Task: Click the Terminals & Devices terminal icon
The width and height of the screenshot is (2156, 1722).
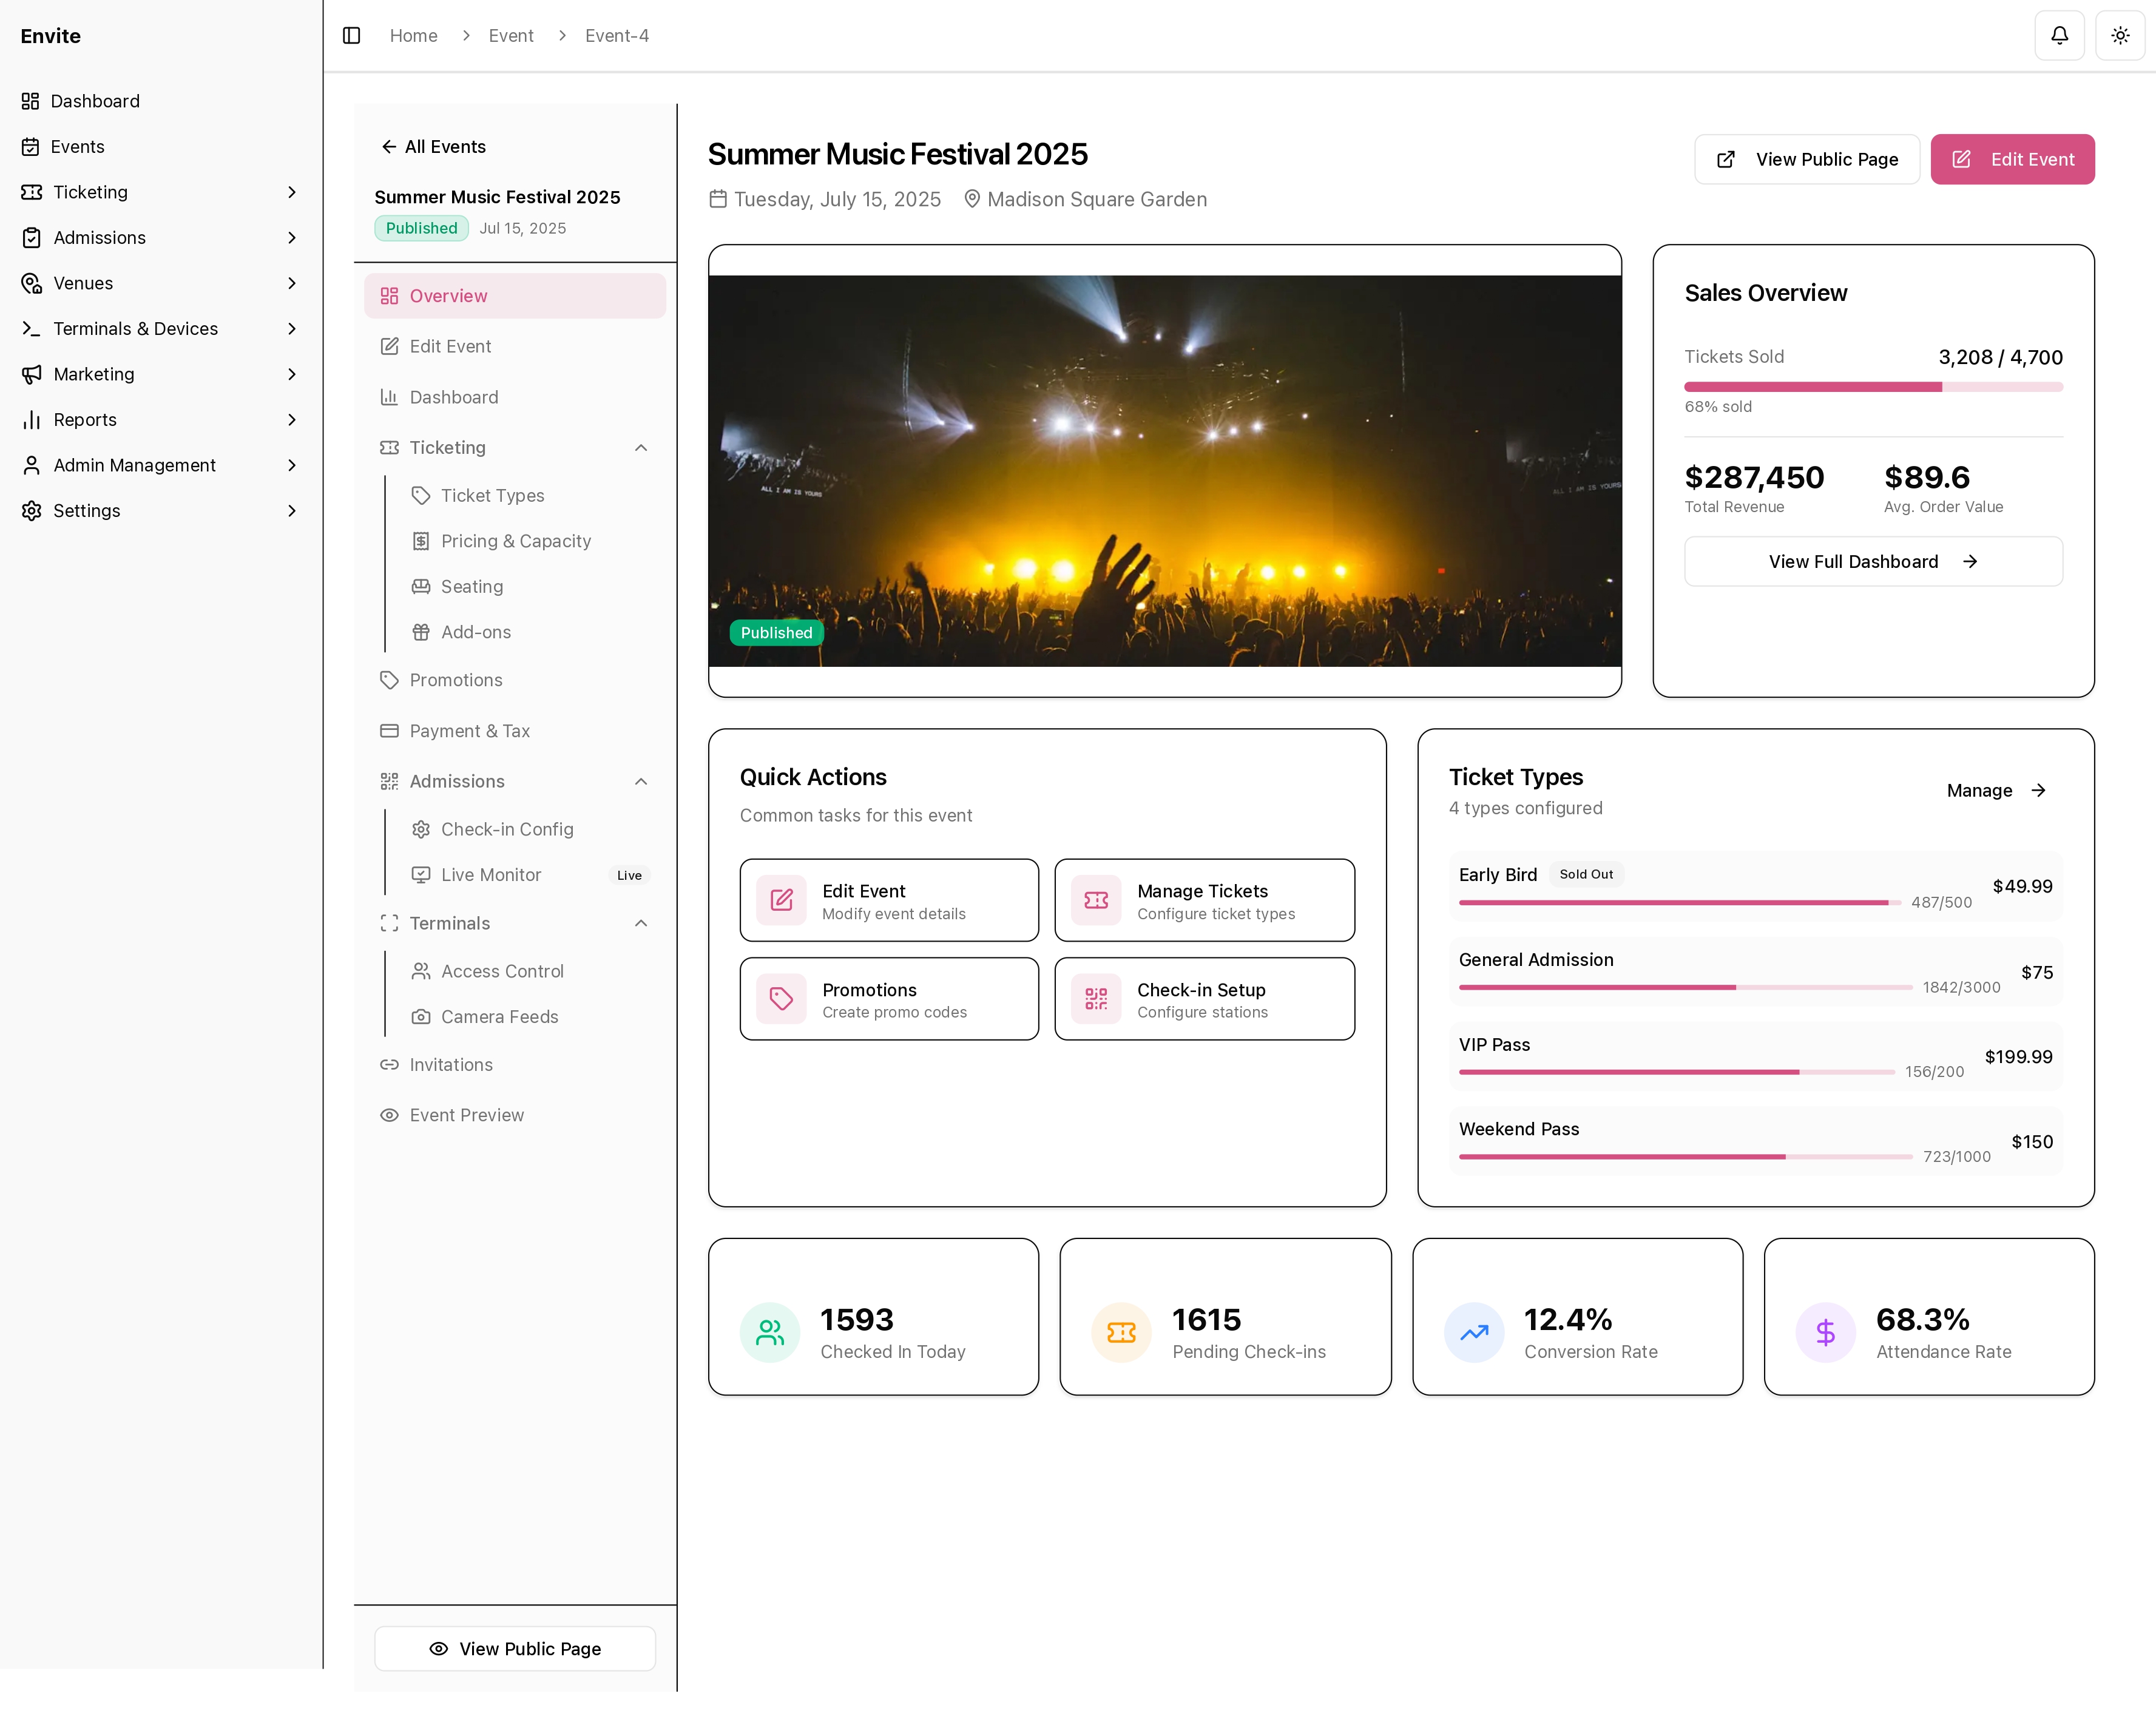Action: click(x=32, y=329)
